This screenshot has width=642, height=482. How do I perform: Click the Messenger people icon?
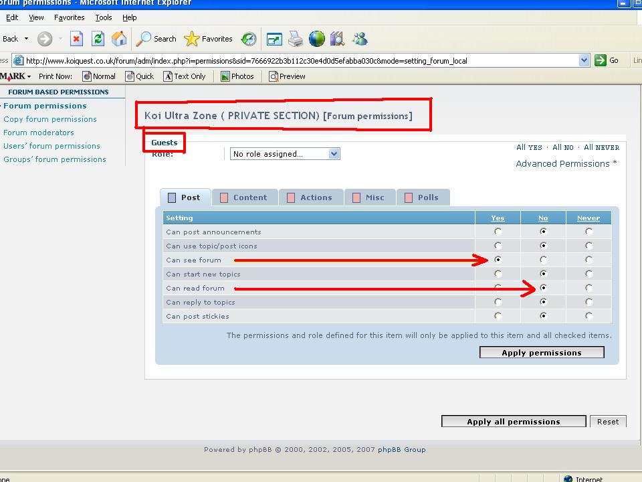coord(360,39)
